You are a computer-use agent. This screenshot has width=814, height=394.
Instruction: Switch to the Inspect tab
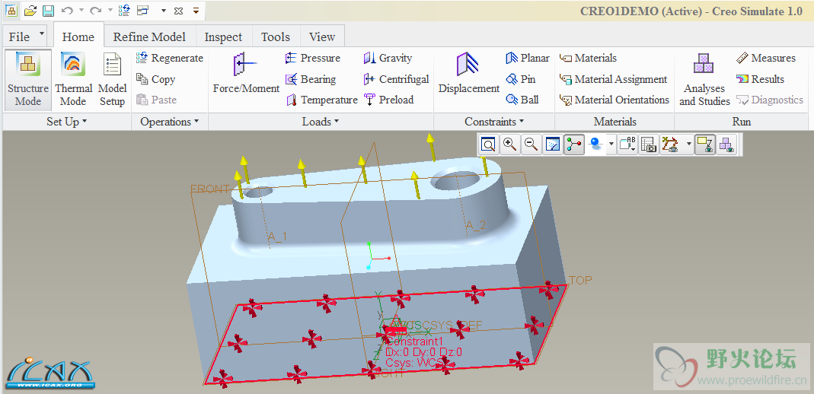[x=223, y=37]
